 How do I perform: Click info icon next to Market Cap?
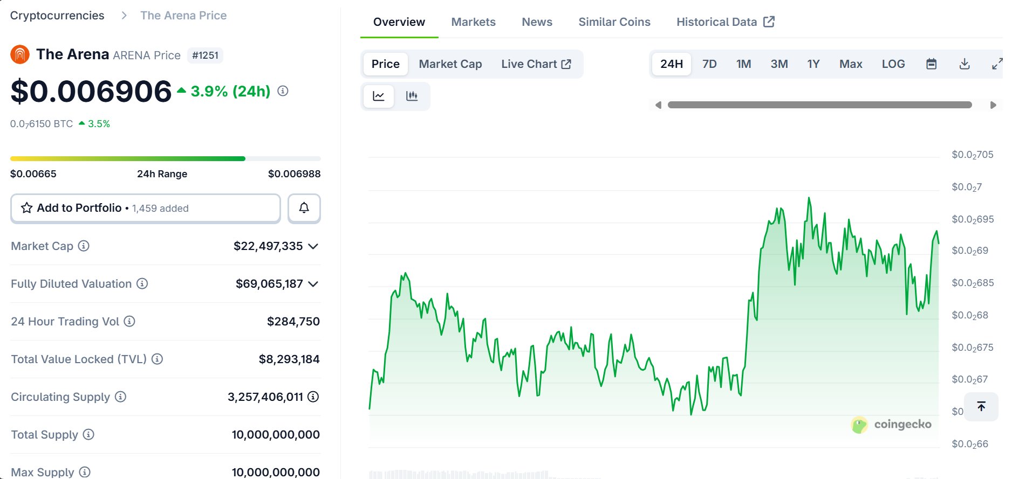[x=84, y=246]
